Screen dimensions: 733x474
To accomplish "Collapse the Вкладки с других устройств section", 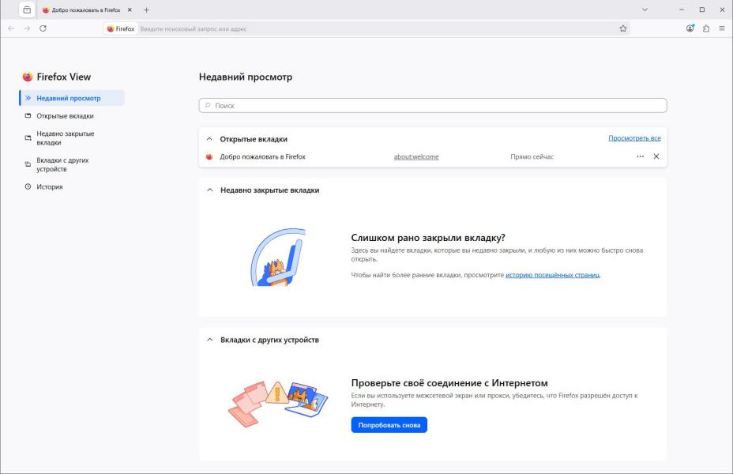I will [x=209, y=340].
